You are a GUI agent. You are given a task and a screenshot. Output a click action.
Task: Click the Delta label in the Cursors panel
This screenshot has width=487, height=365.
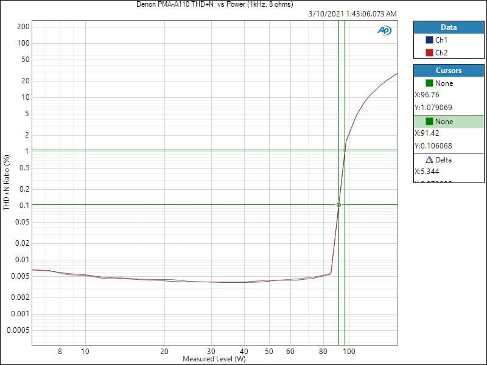coord(443,160)
